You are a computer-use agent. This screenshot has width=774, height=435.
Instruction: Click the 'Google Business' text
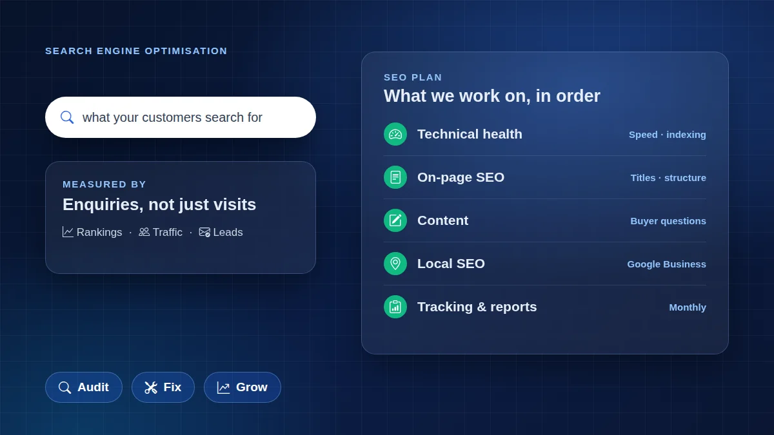pos(666,264)
